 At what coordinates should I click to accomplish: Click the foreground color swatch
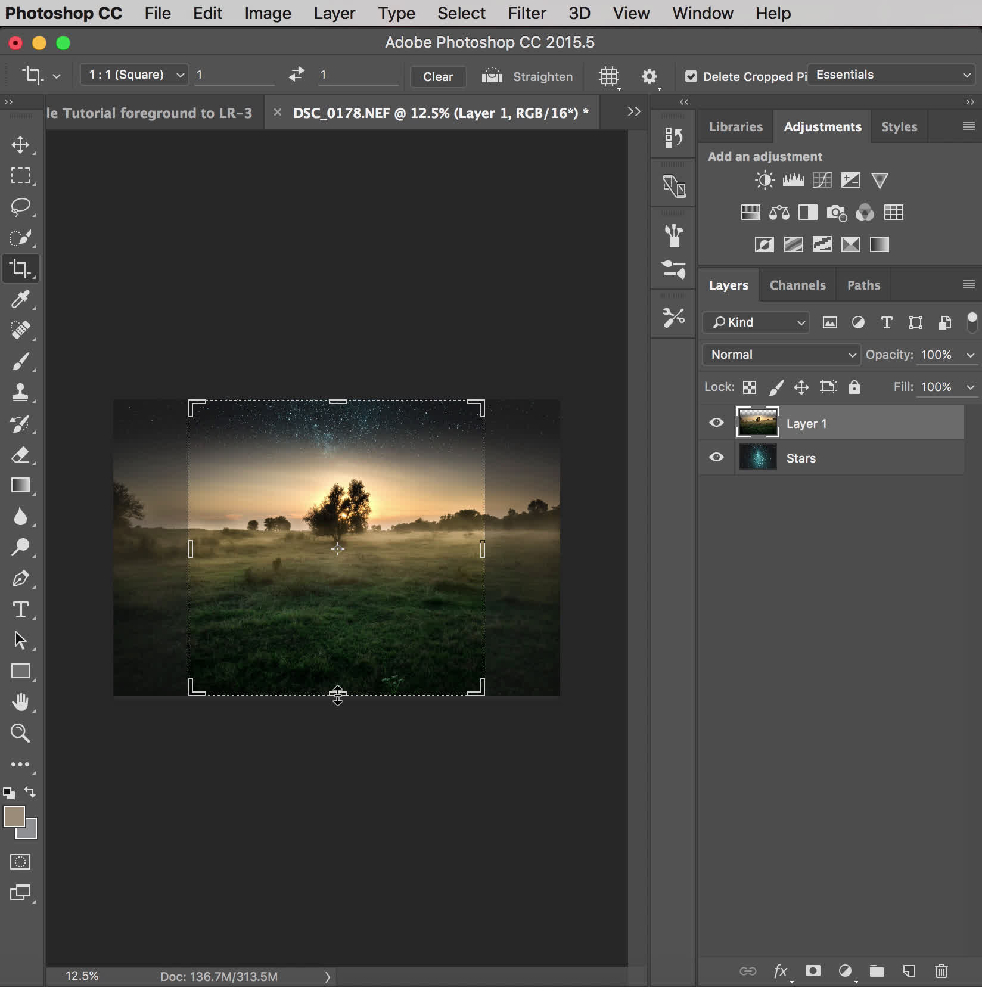14,817
